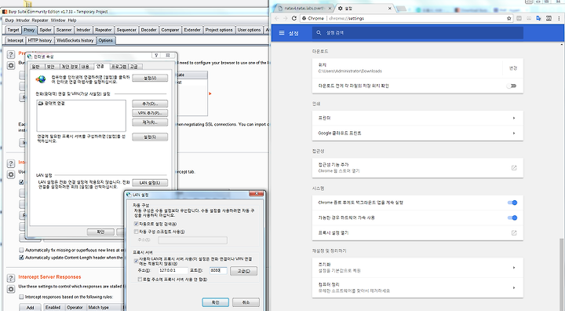
Task: Click the magnifier icon in settings search
Action: pyautogui.click(x=319, y=33)
